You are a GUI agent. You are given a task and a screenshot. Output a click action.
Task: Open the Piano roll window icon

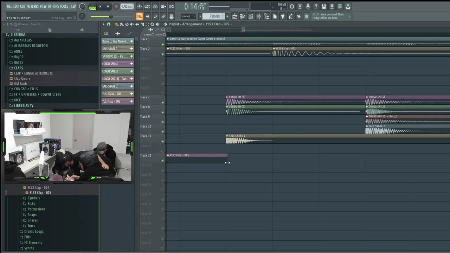tap(243, 16)
